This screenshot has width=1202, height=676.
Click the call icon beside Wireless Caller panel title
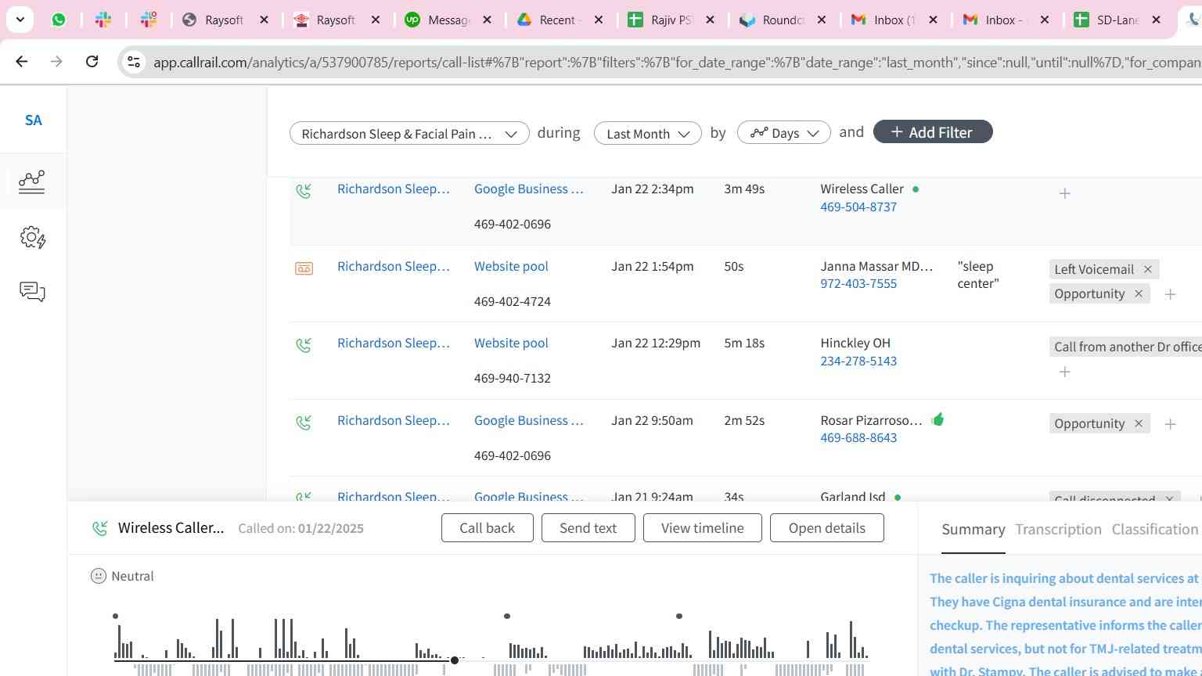click(99, 528)
